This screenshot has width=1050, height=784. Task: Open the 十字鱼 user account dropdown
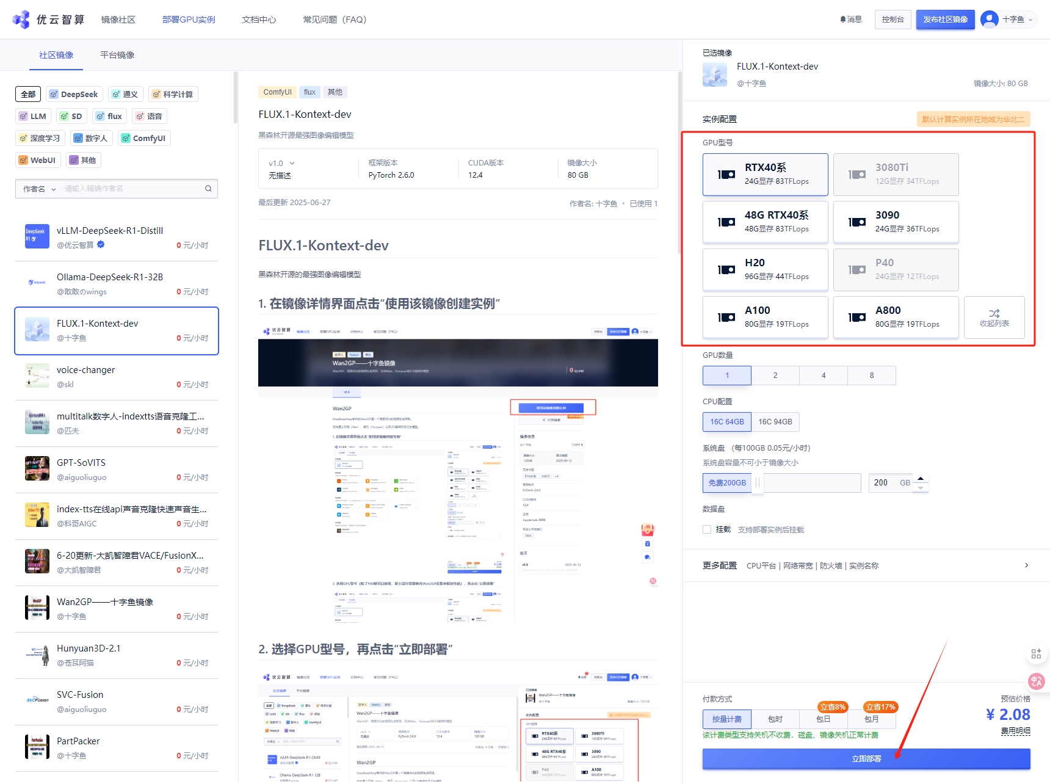pyautogui.click(x=1016, y=20)
